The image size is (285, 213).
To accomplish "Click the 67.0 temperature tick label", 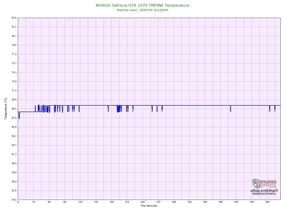I will click(14, 118).
